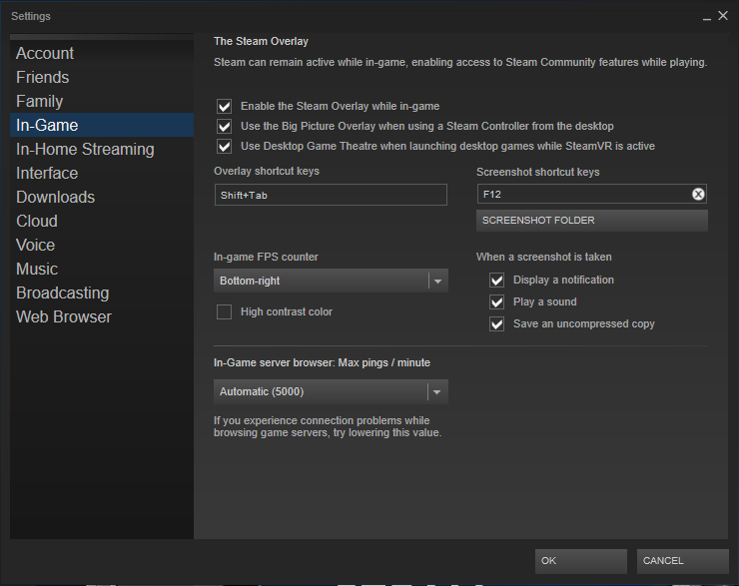This screenshot has height=586, width=739.
Task: Enable High contrast color
Action: (225, 311)
